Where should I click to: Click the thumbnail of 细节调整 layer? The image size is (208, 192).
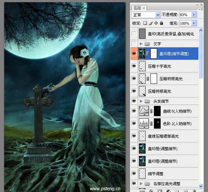(x=142, y=173)
